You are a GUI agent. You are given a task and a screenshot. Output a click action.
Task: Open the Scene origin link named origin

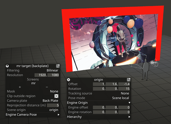pos(54,110)
